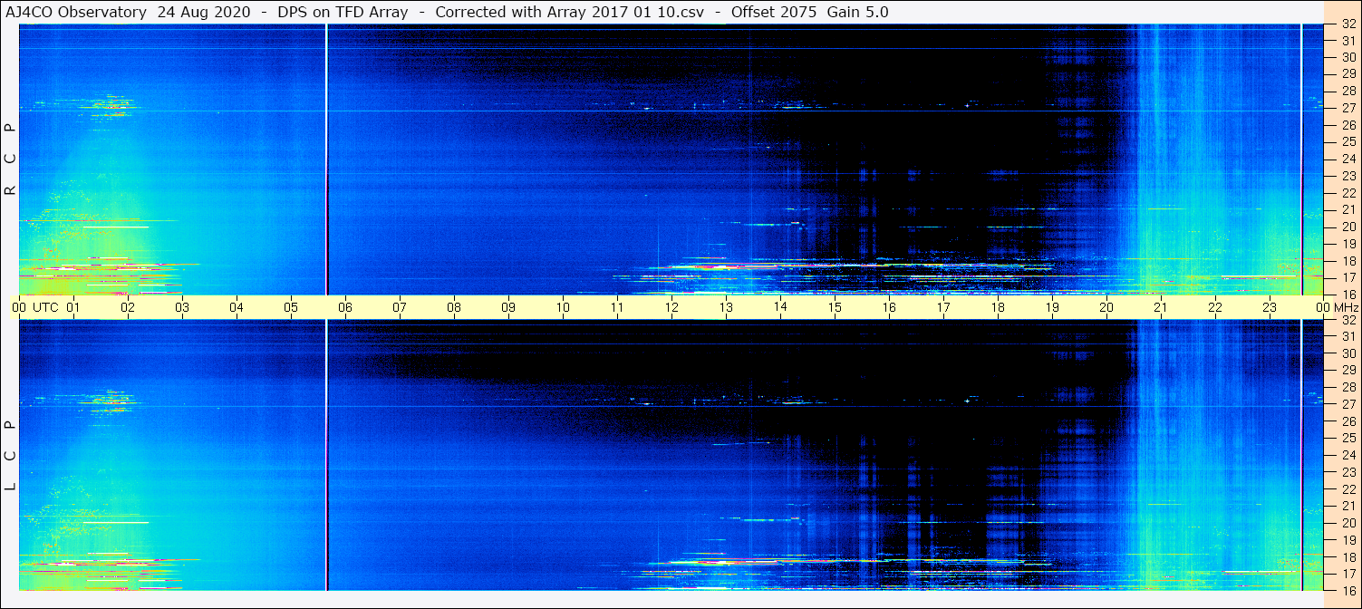This screenshot has height=609, width=1362.
Task: Click hour "05" on the UTC time axis
Action: pyautogui.click(x=291, y=307)
